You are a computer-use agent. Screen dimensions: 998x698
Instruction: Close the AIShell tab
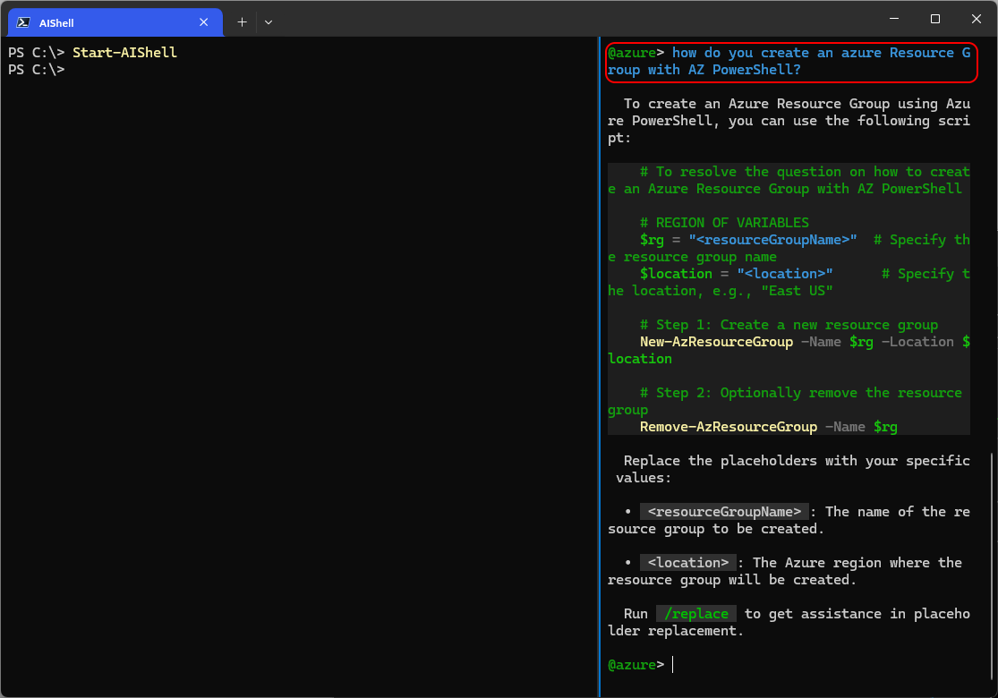coord(204,22)
